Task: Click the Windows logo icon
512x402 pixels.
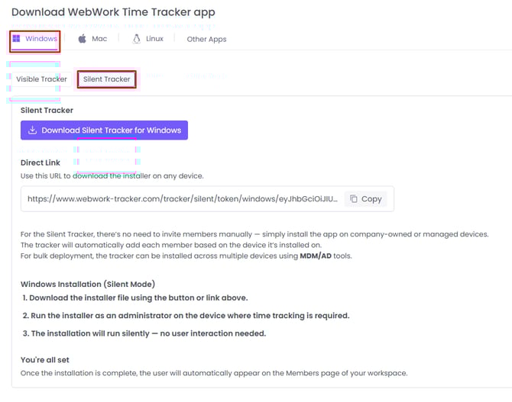Action: 16,39
